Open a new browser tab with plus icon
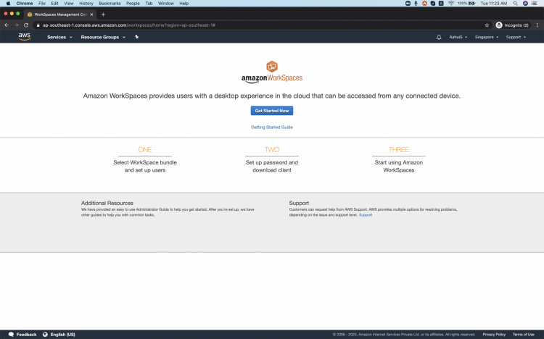 (x=103, y=14)
